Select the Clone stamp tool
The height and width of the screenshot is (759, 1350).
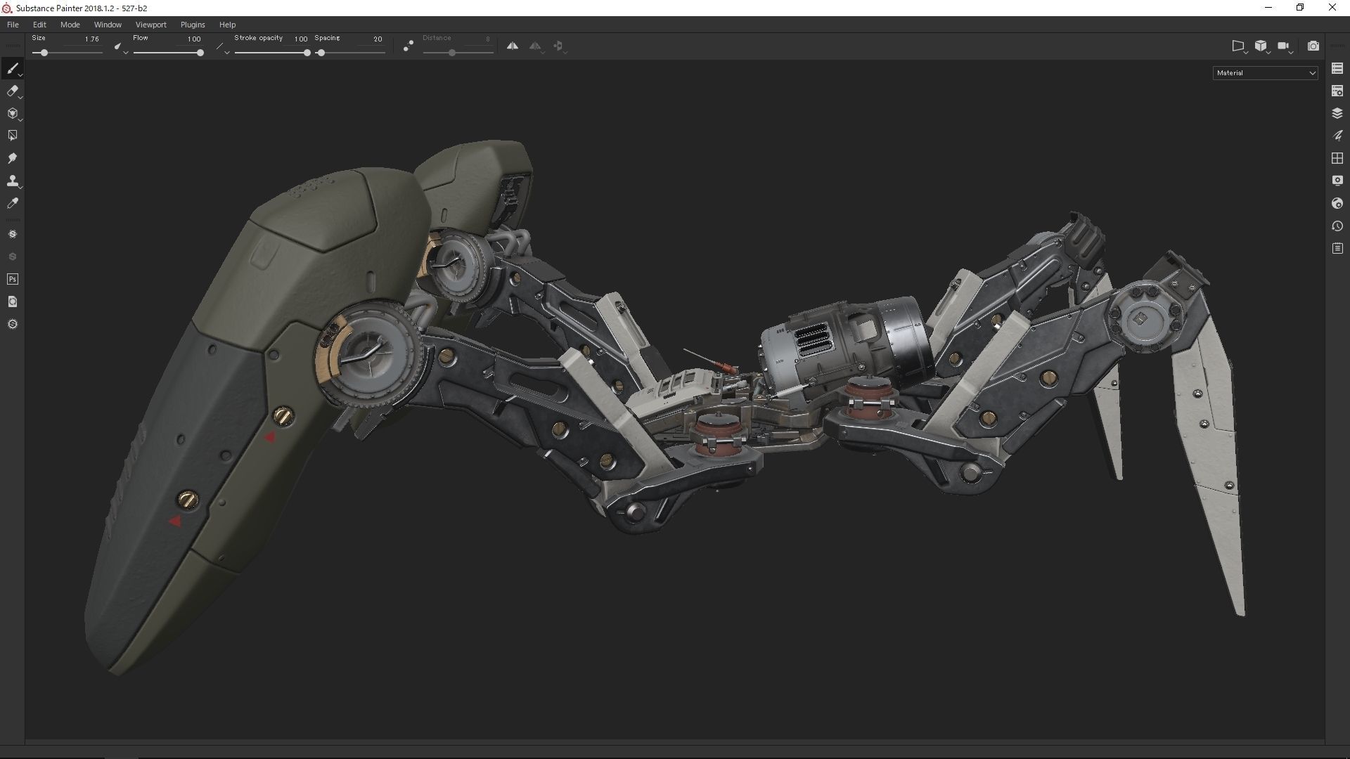(x=12, y=181)
